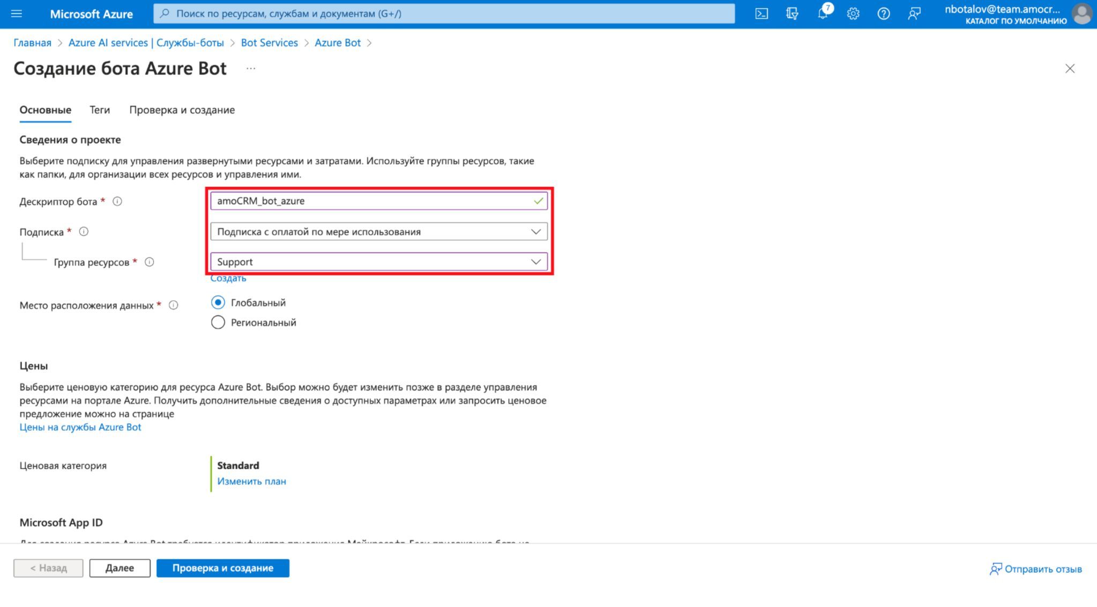This screenshot has height=607, width=1097.
Task: Open Цены на службы Azure Bot link
Action: tap(80, 427)
